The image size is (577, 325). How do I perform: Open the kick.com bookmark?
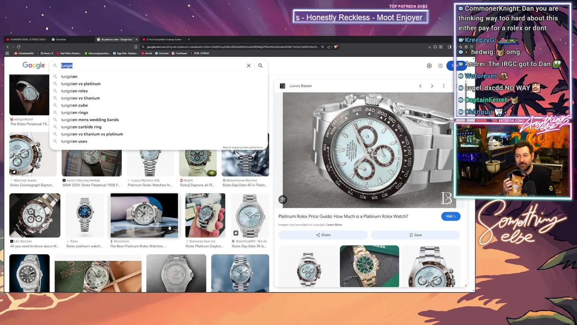pyautogui.click(x=97, y=53)
